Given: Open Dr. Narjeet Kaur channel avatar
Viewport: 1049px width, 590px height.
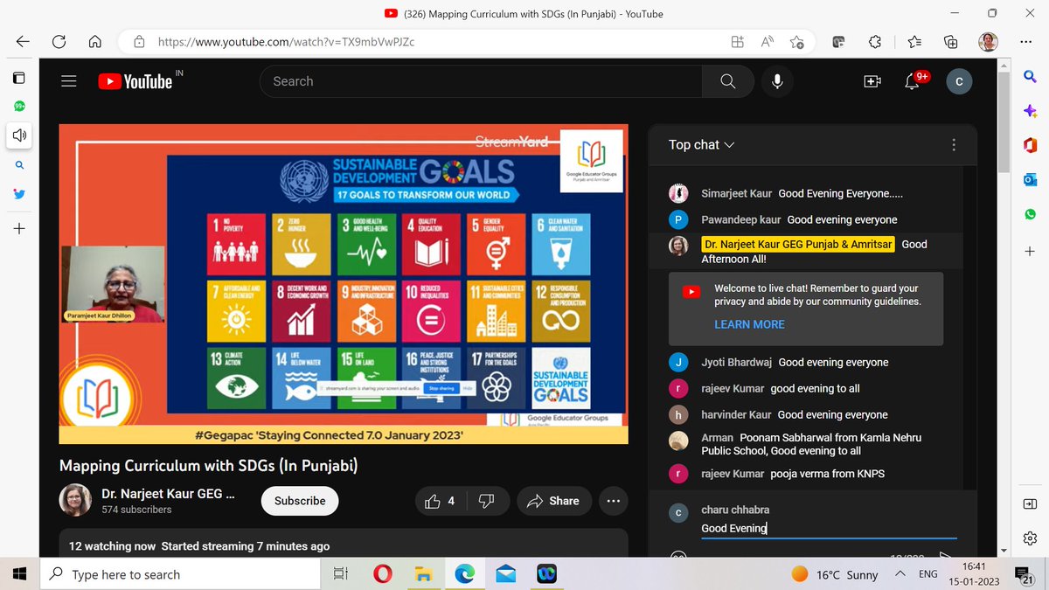Looking at the screenshot, I should [75, 500].
